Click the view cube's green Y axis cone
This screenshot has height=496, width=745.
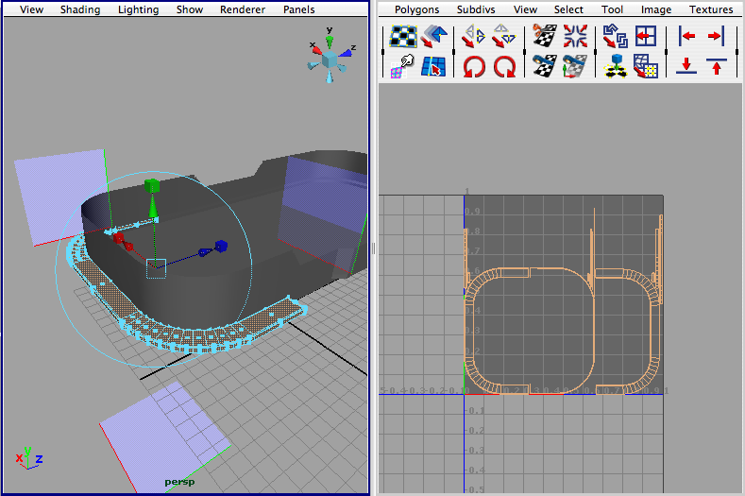pyautogui.click(x=330, y=43)
